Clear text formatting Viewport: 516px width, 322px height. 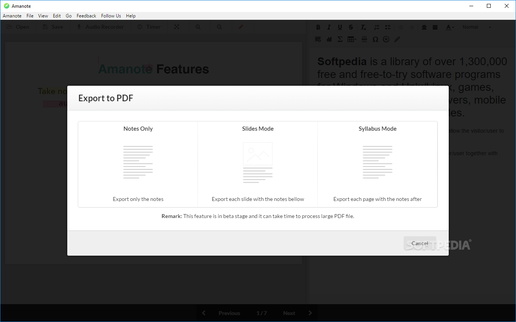[364, 27]
